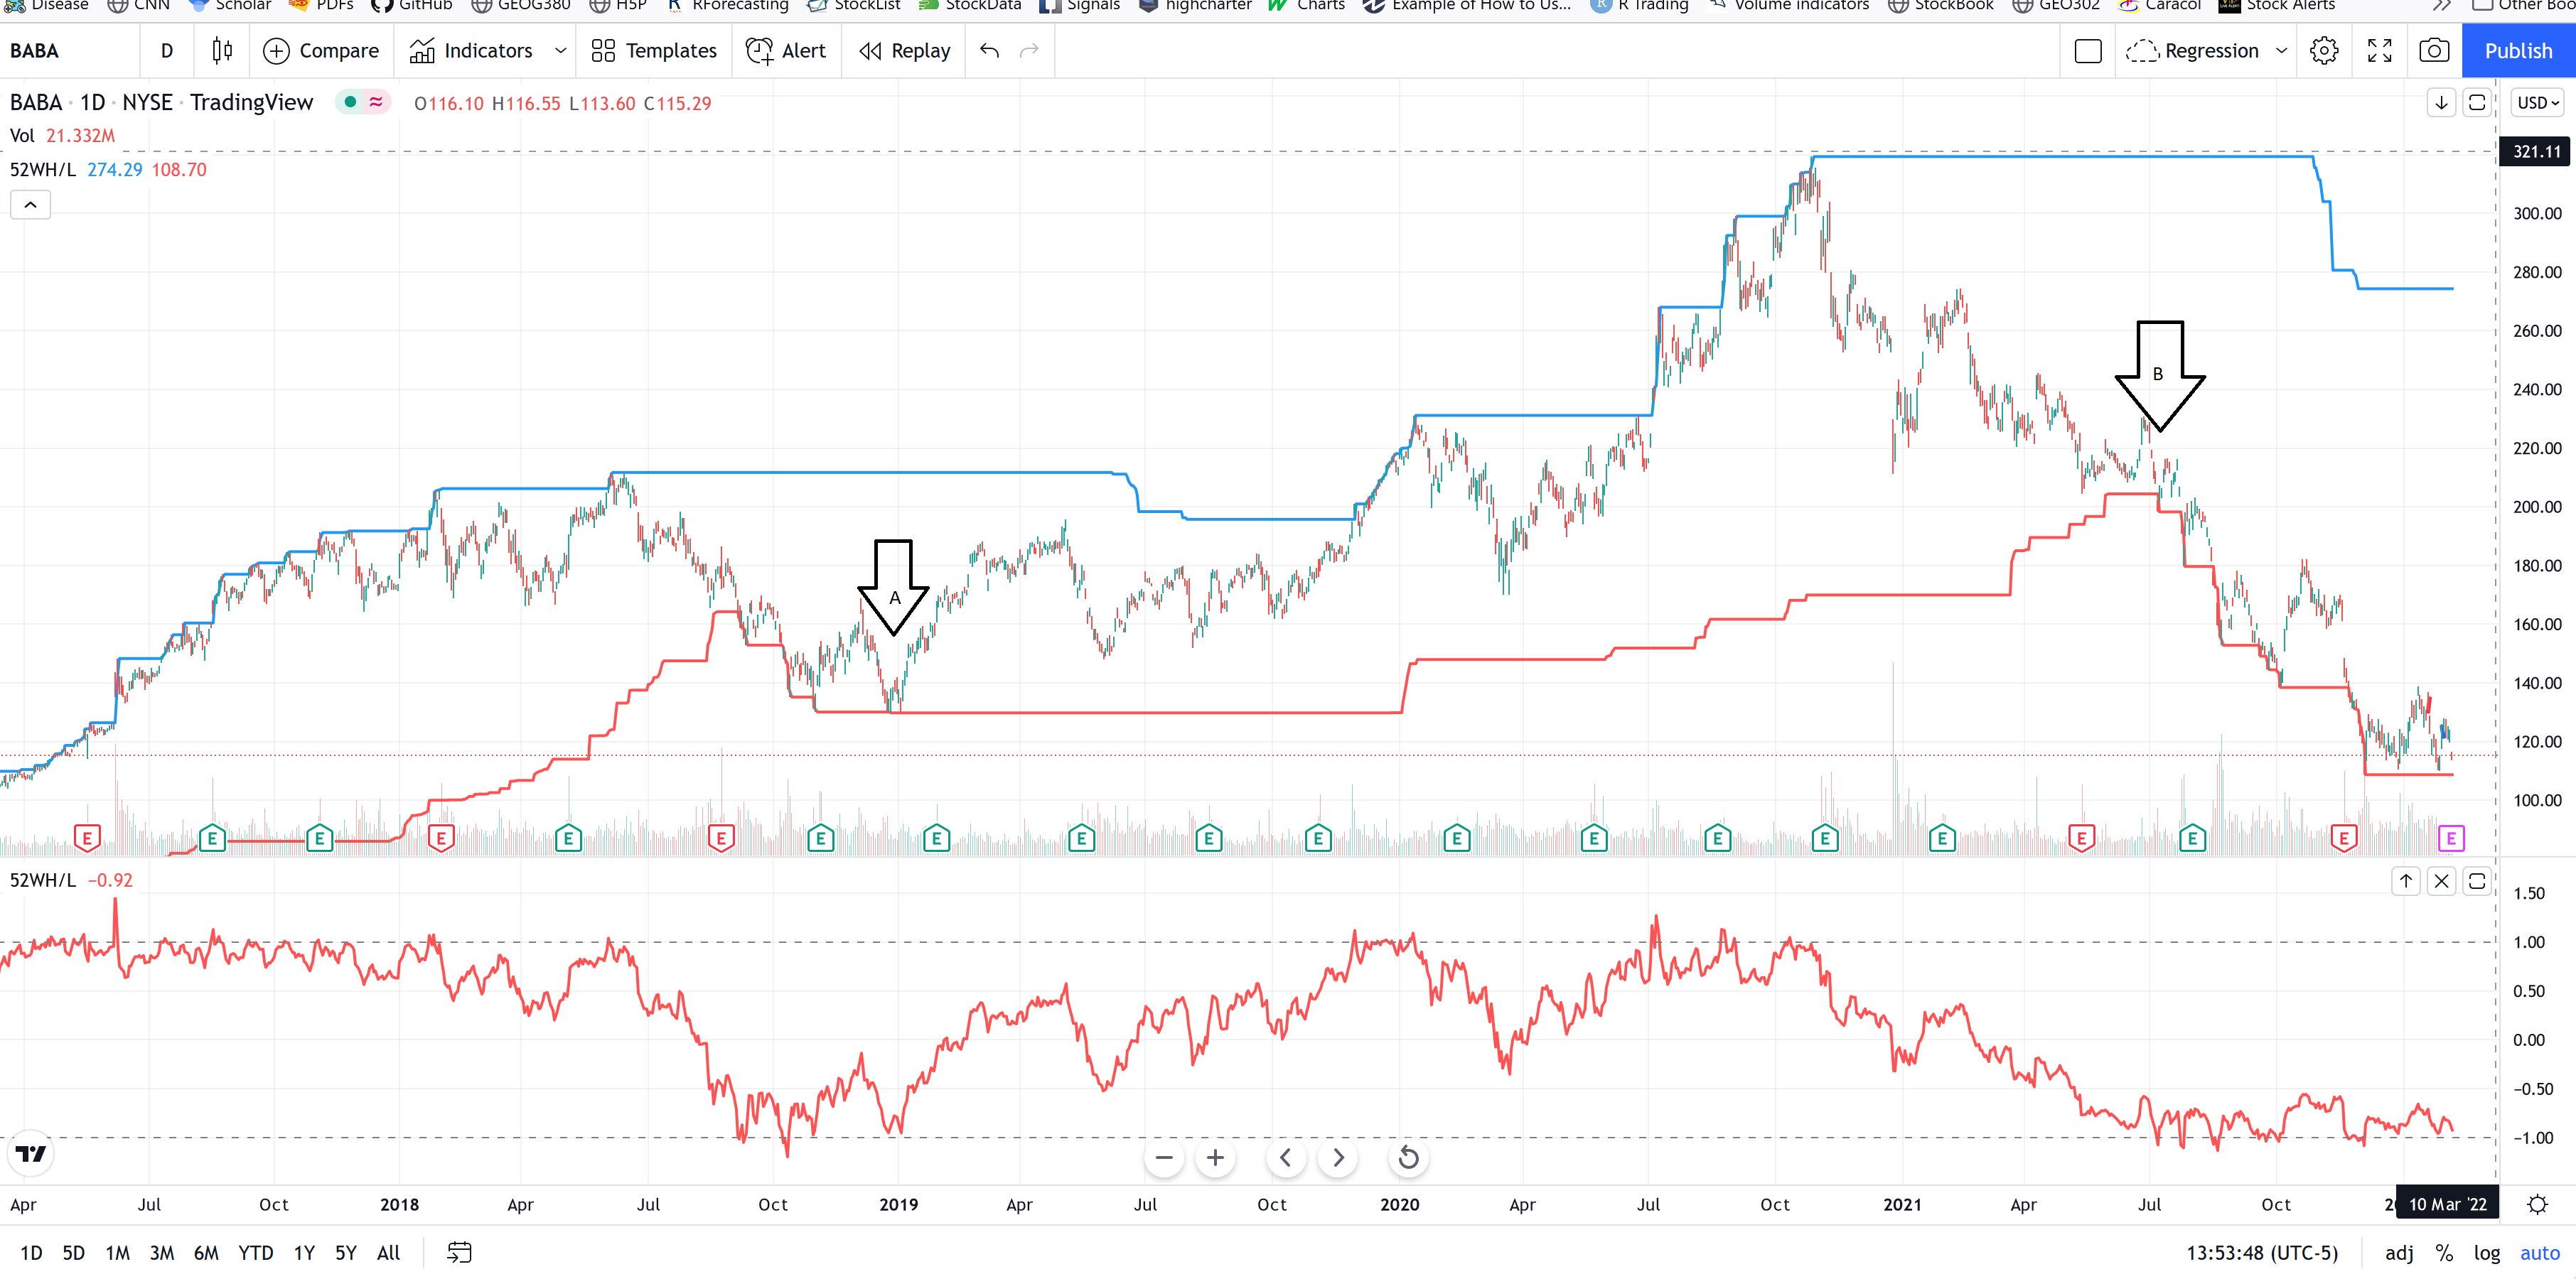Reset the chart view
This screenshot has width=2576, height=1279.
[x=1408, y=1158]
